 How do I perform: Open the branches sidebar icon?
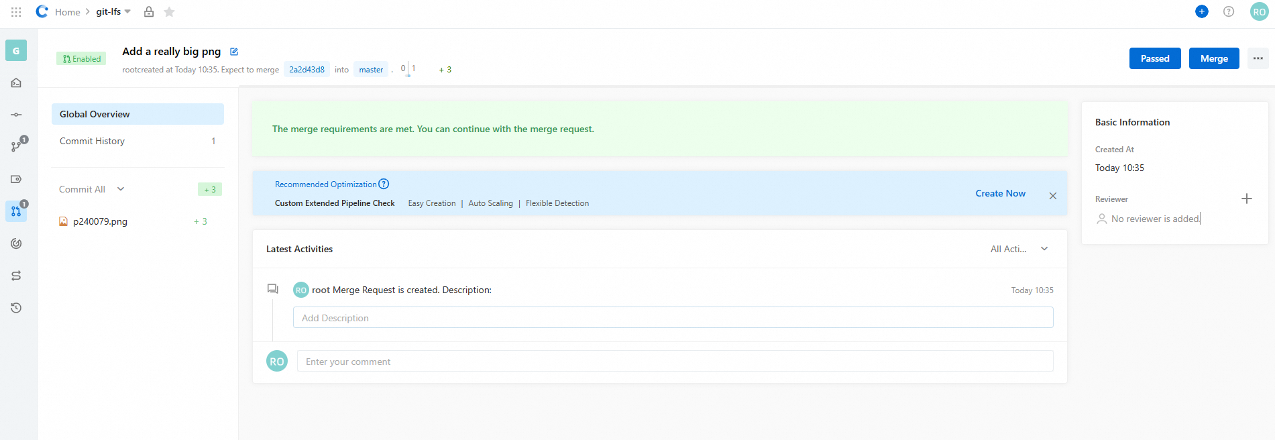(16, 146)
